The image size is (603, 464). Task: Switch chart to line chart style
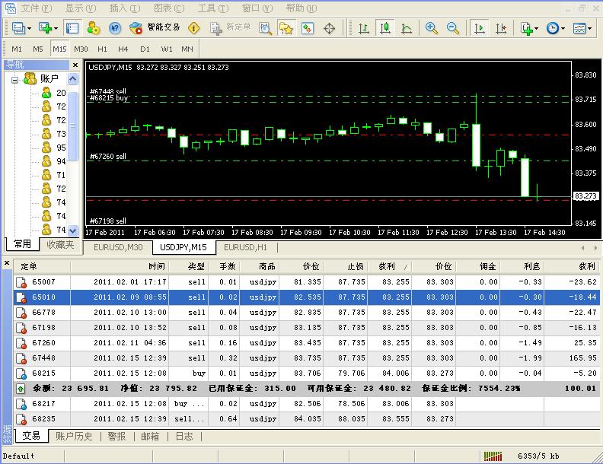tap(407, 28)
